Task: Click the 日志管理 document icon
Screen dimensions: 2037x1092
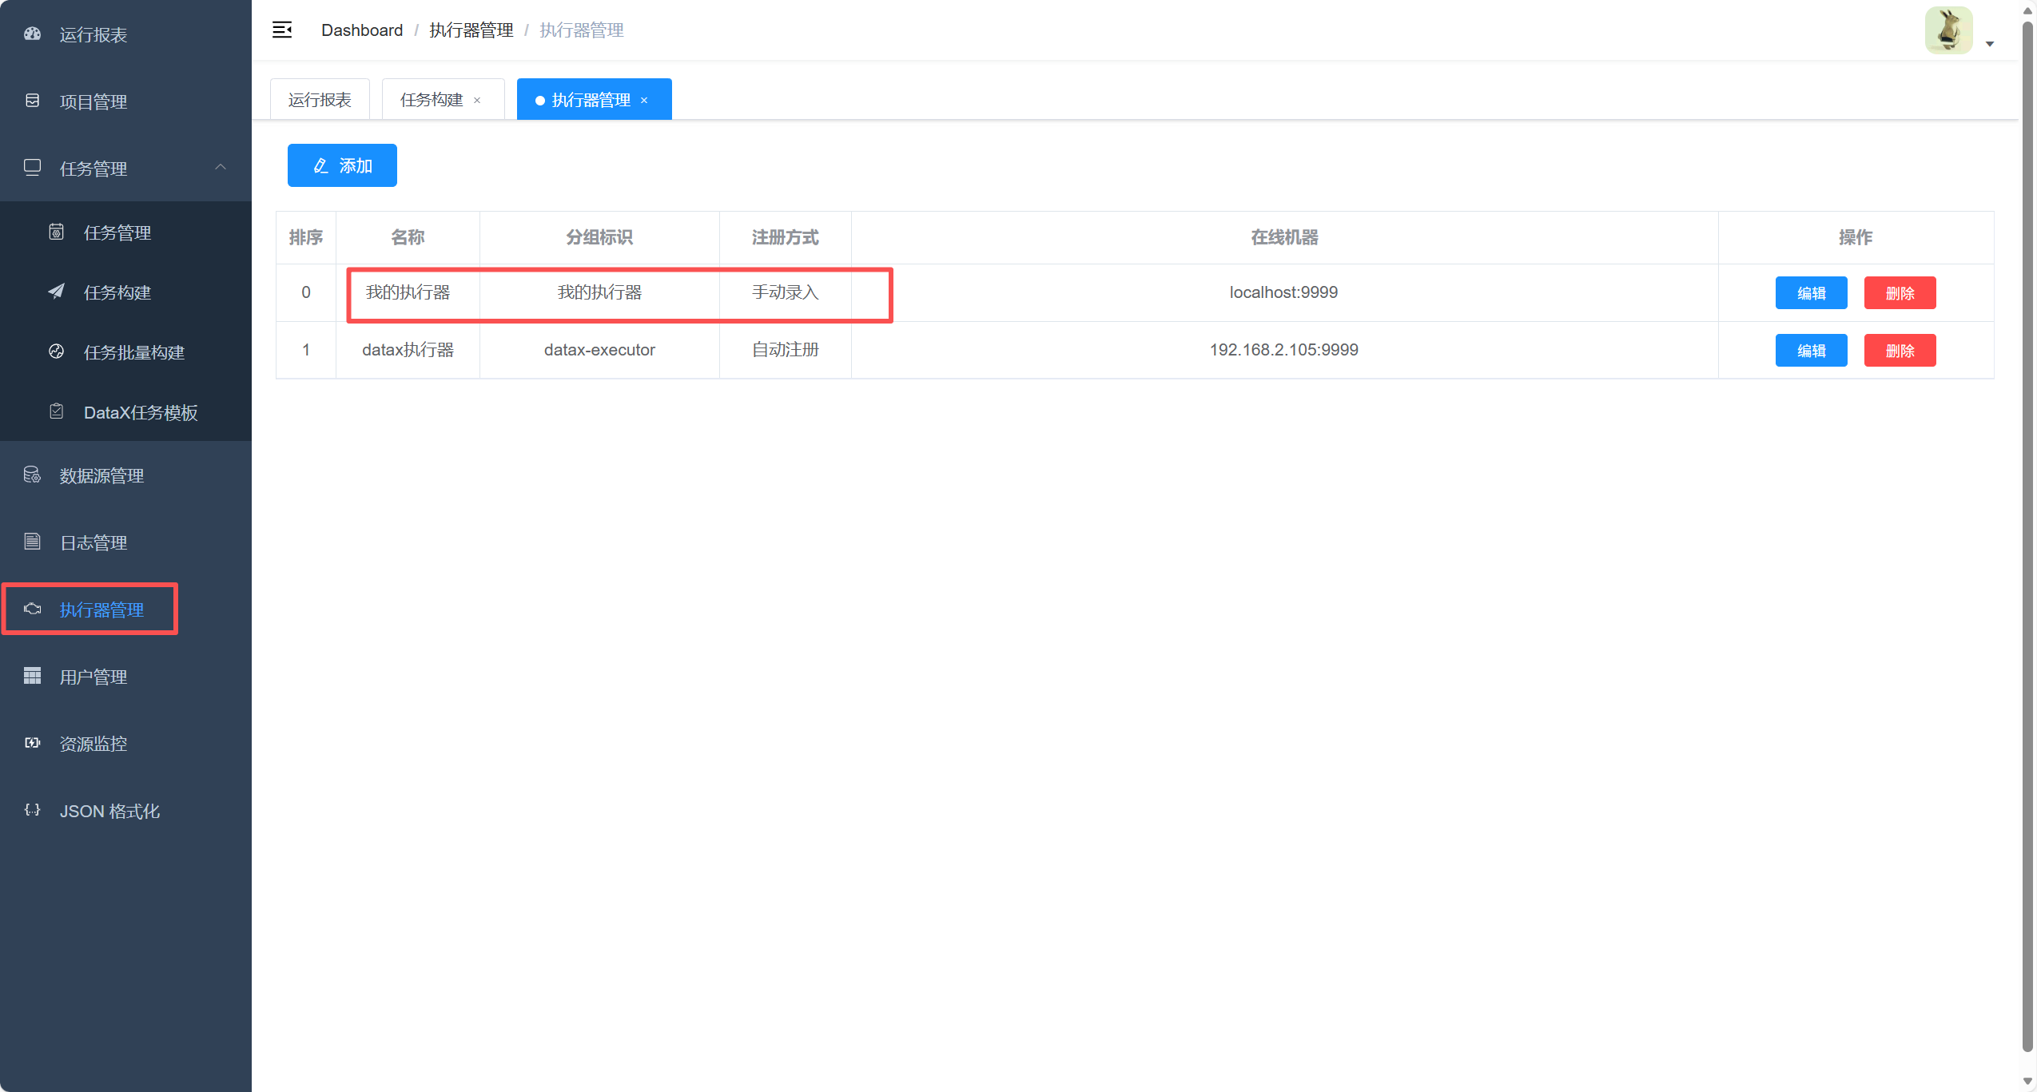Action: coord(32,542)
